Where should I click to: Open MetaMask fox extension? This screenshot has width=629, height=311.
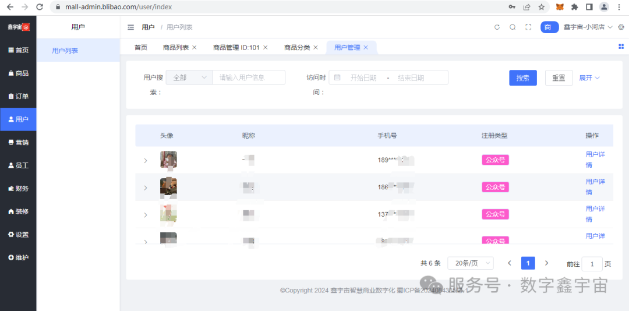(x=560, y=7)
